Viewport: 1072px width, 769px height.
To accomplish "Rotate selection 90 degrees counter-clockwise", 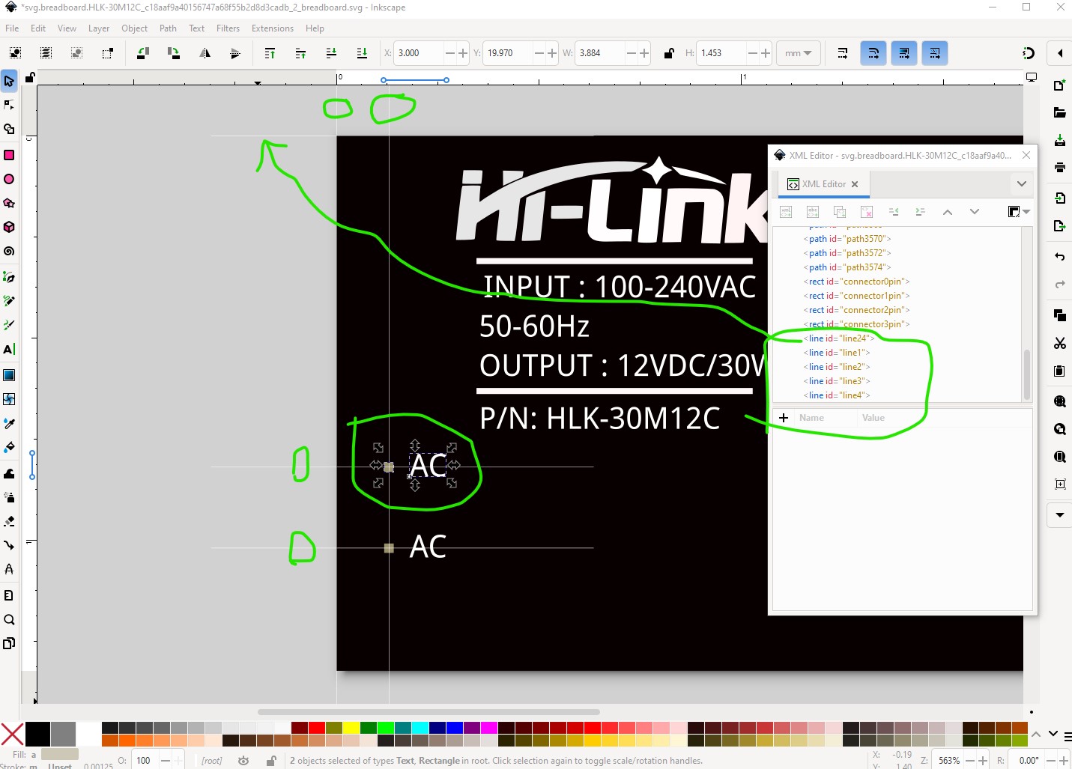I will point(142,53).
